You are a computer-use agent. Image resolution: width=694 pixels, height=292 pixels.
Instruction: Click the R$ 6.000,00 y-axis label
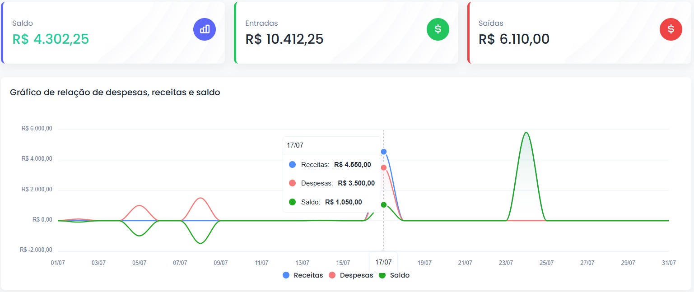point(37,129)
